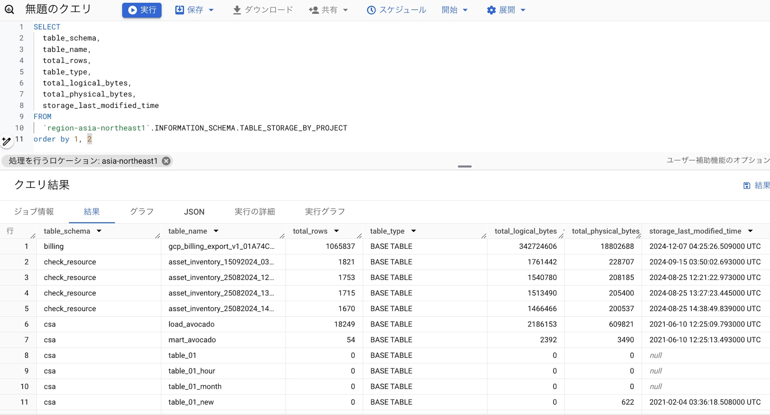
Task: Click the スケジュール schedule button
Action: tap(397, 10)
